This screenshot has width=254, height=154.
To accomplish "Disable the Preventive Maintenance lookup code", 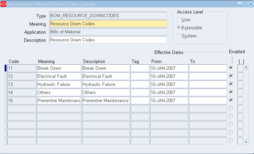I will (x=231, y=100).
